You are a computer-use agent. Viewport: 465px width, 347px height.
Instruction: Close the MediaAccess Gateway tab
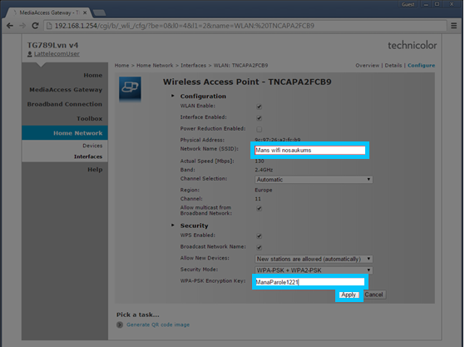85,12
